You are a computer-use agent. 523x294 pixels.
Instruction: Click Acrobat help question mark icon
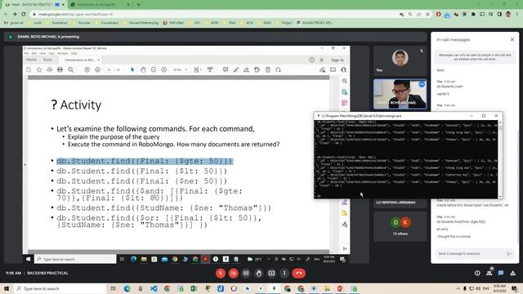coord(311,60)
